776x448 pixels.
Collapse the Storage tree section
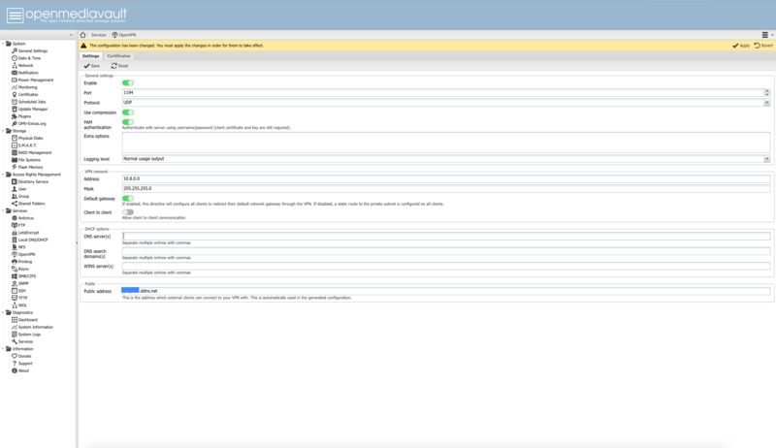[3, 131]
